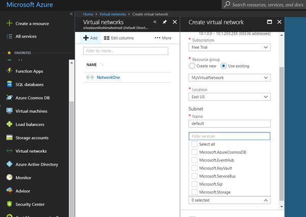Open the Monitor gauge icon

point(9,177)
